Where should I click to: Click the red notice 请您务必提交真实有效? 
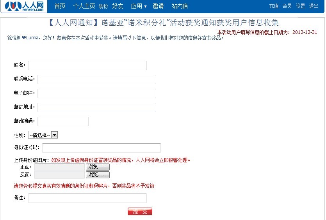[x=84, y=186]
